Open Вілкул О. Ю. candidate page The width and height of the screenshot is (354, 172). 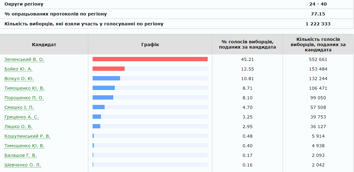tap(19, 79)
